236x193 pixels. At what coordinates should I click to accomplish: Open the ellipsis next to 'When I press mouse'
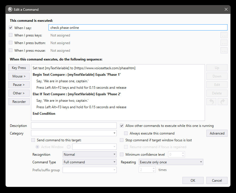224,50
